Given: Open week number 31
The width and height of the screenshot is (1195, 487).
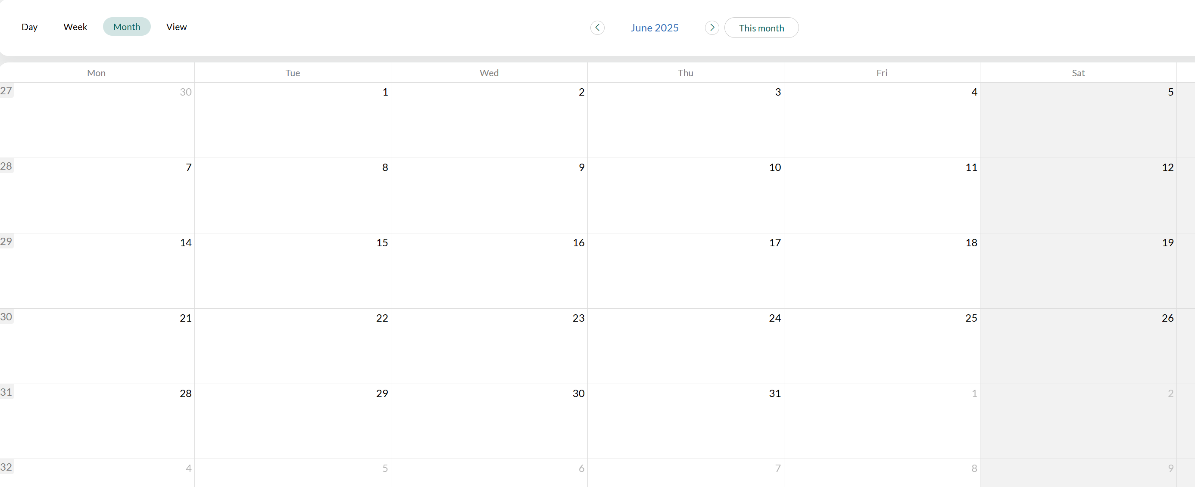Looking at the screenshot, I should click(x=6, y=392).
